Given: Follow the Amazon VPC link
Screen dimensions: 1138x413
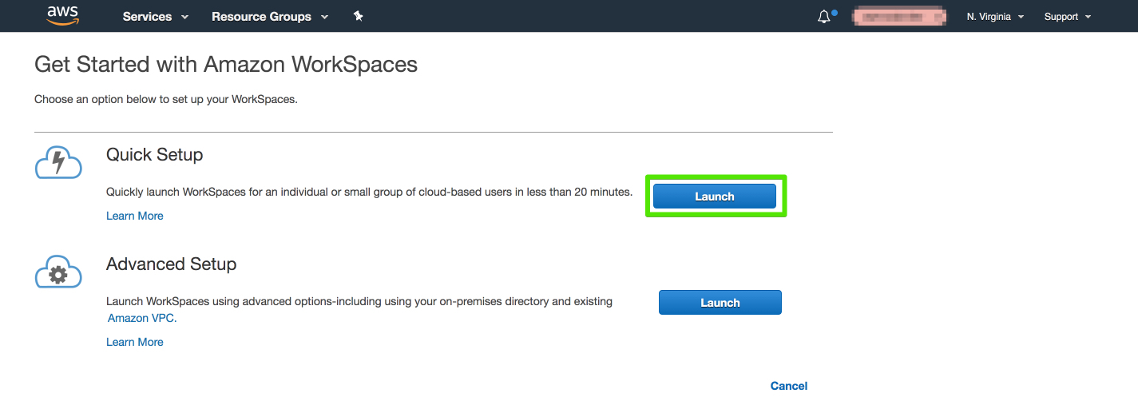Looking at the screenshot, I should [x=141, y=318].
